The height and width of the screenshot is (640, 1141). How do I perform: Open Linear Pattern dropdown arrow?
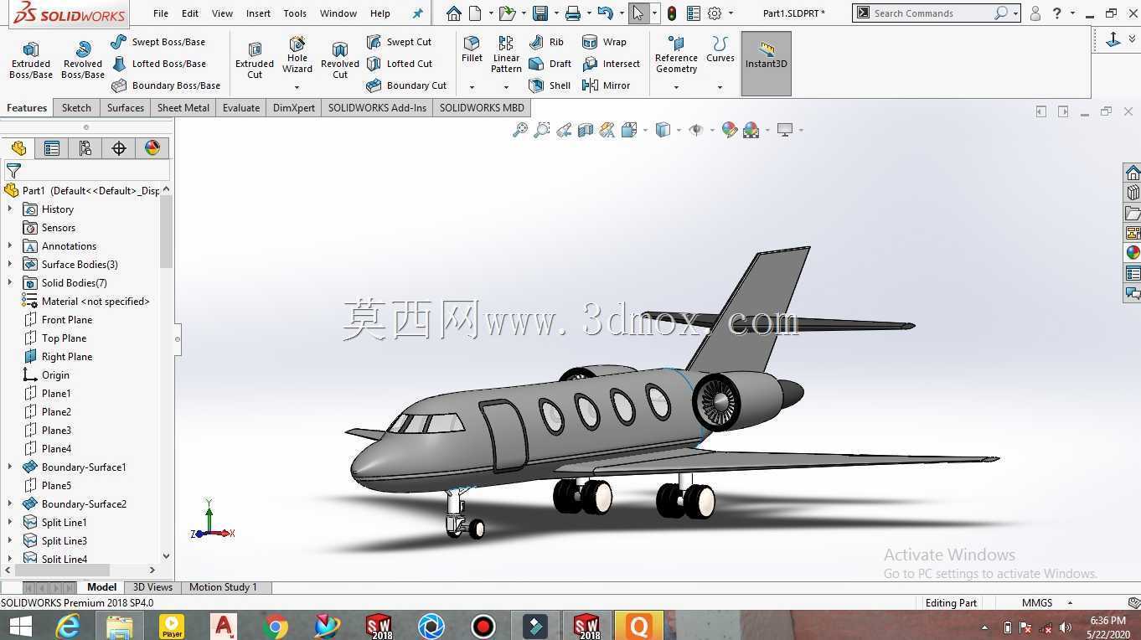pyautogui.click(x=506, y=87)
